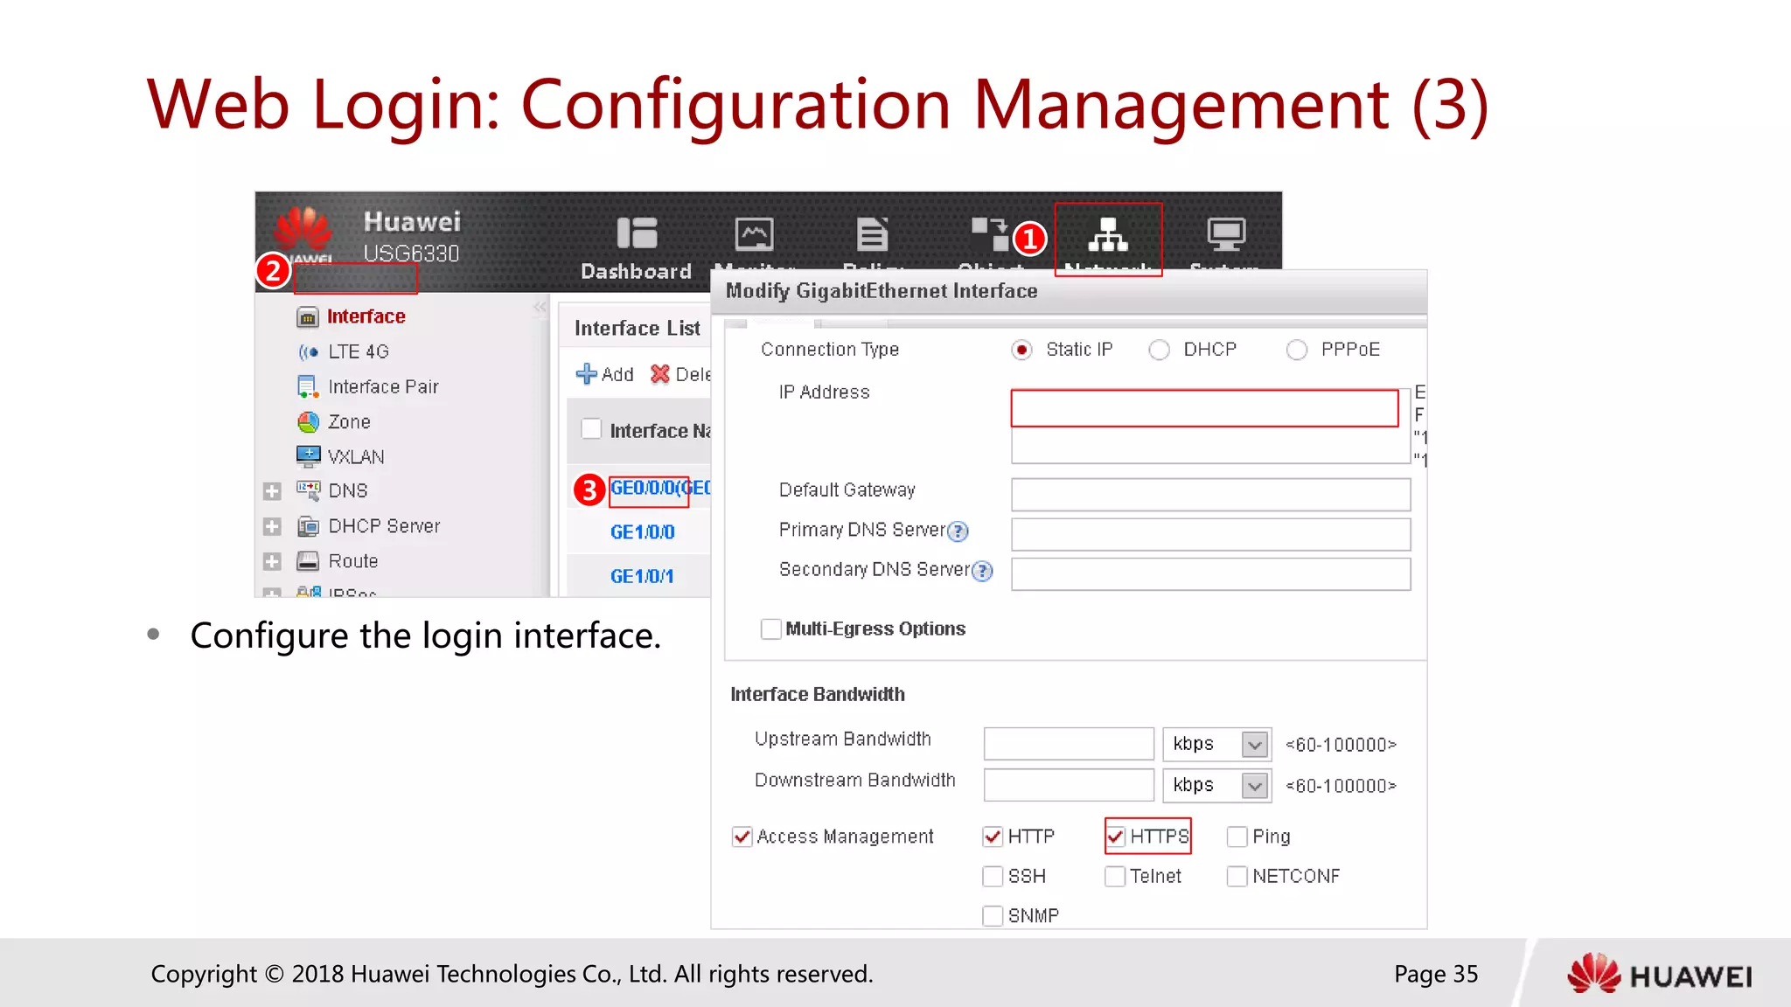
Task: Expand the DNS tree node
Action: 272,491
